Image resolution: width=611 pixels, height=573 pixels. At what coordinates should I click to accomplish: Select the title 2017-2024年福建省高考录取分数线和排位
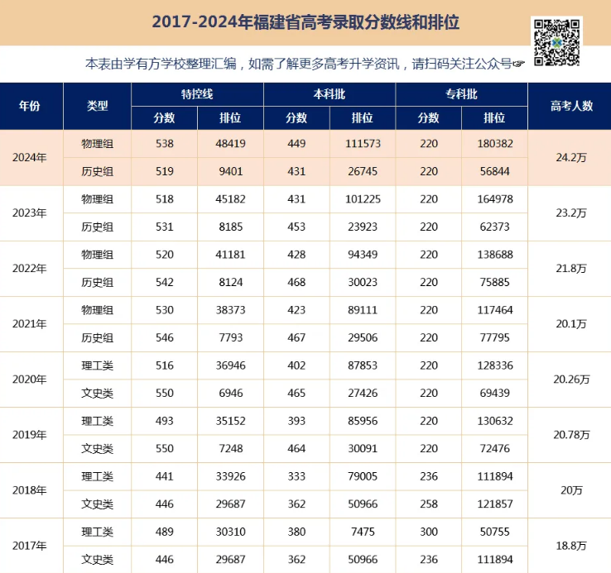click(x=305, y=21)
